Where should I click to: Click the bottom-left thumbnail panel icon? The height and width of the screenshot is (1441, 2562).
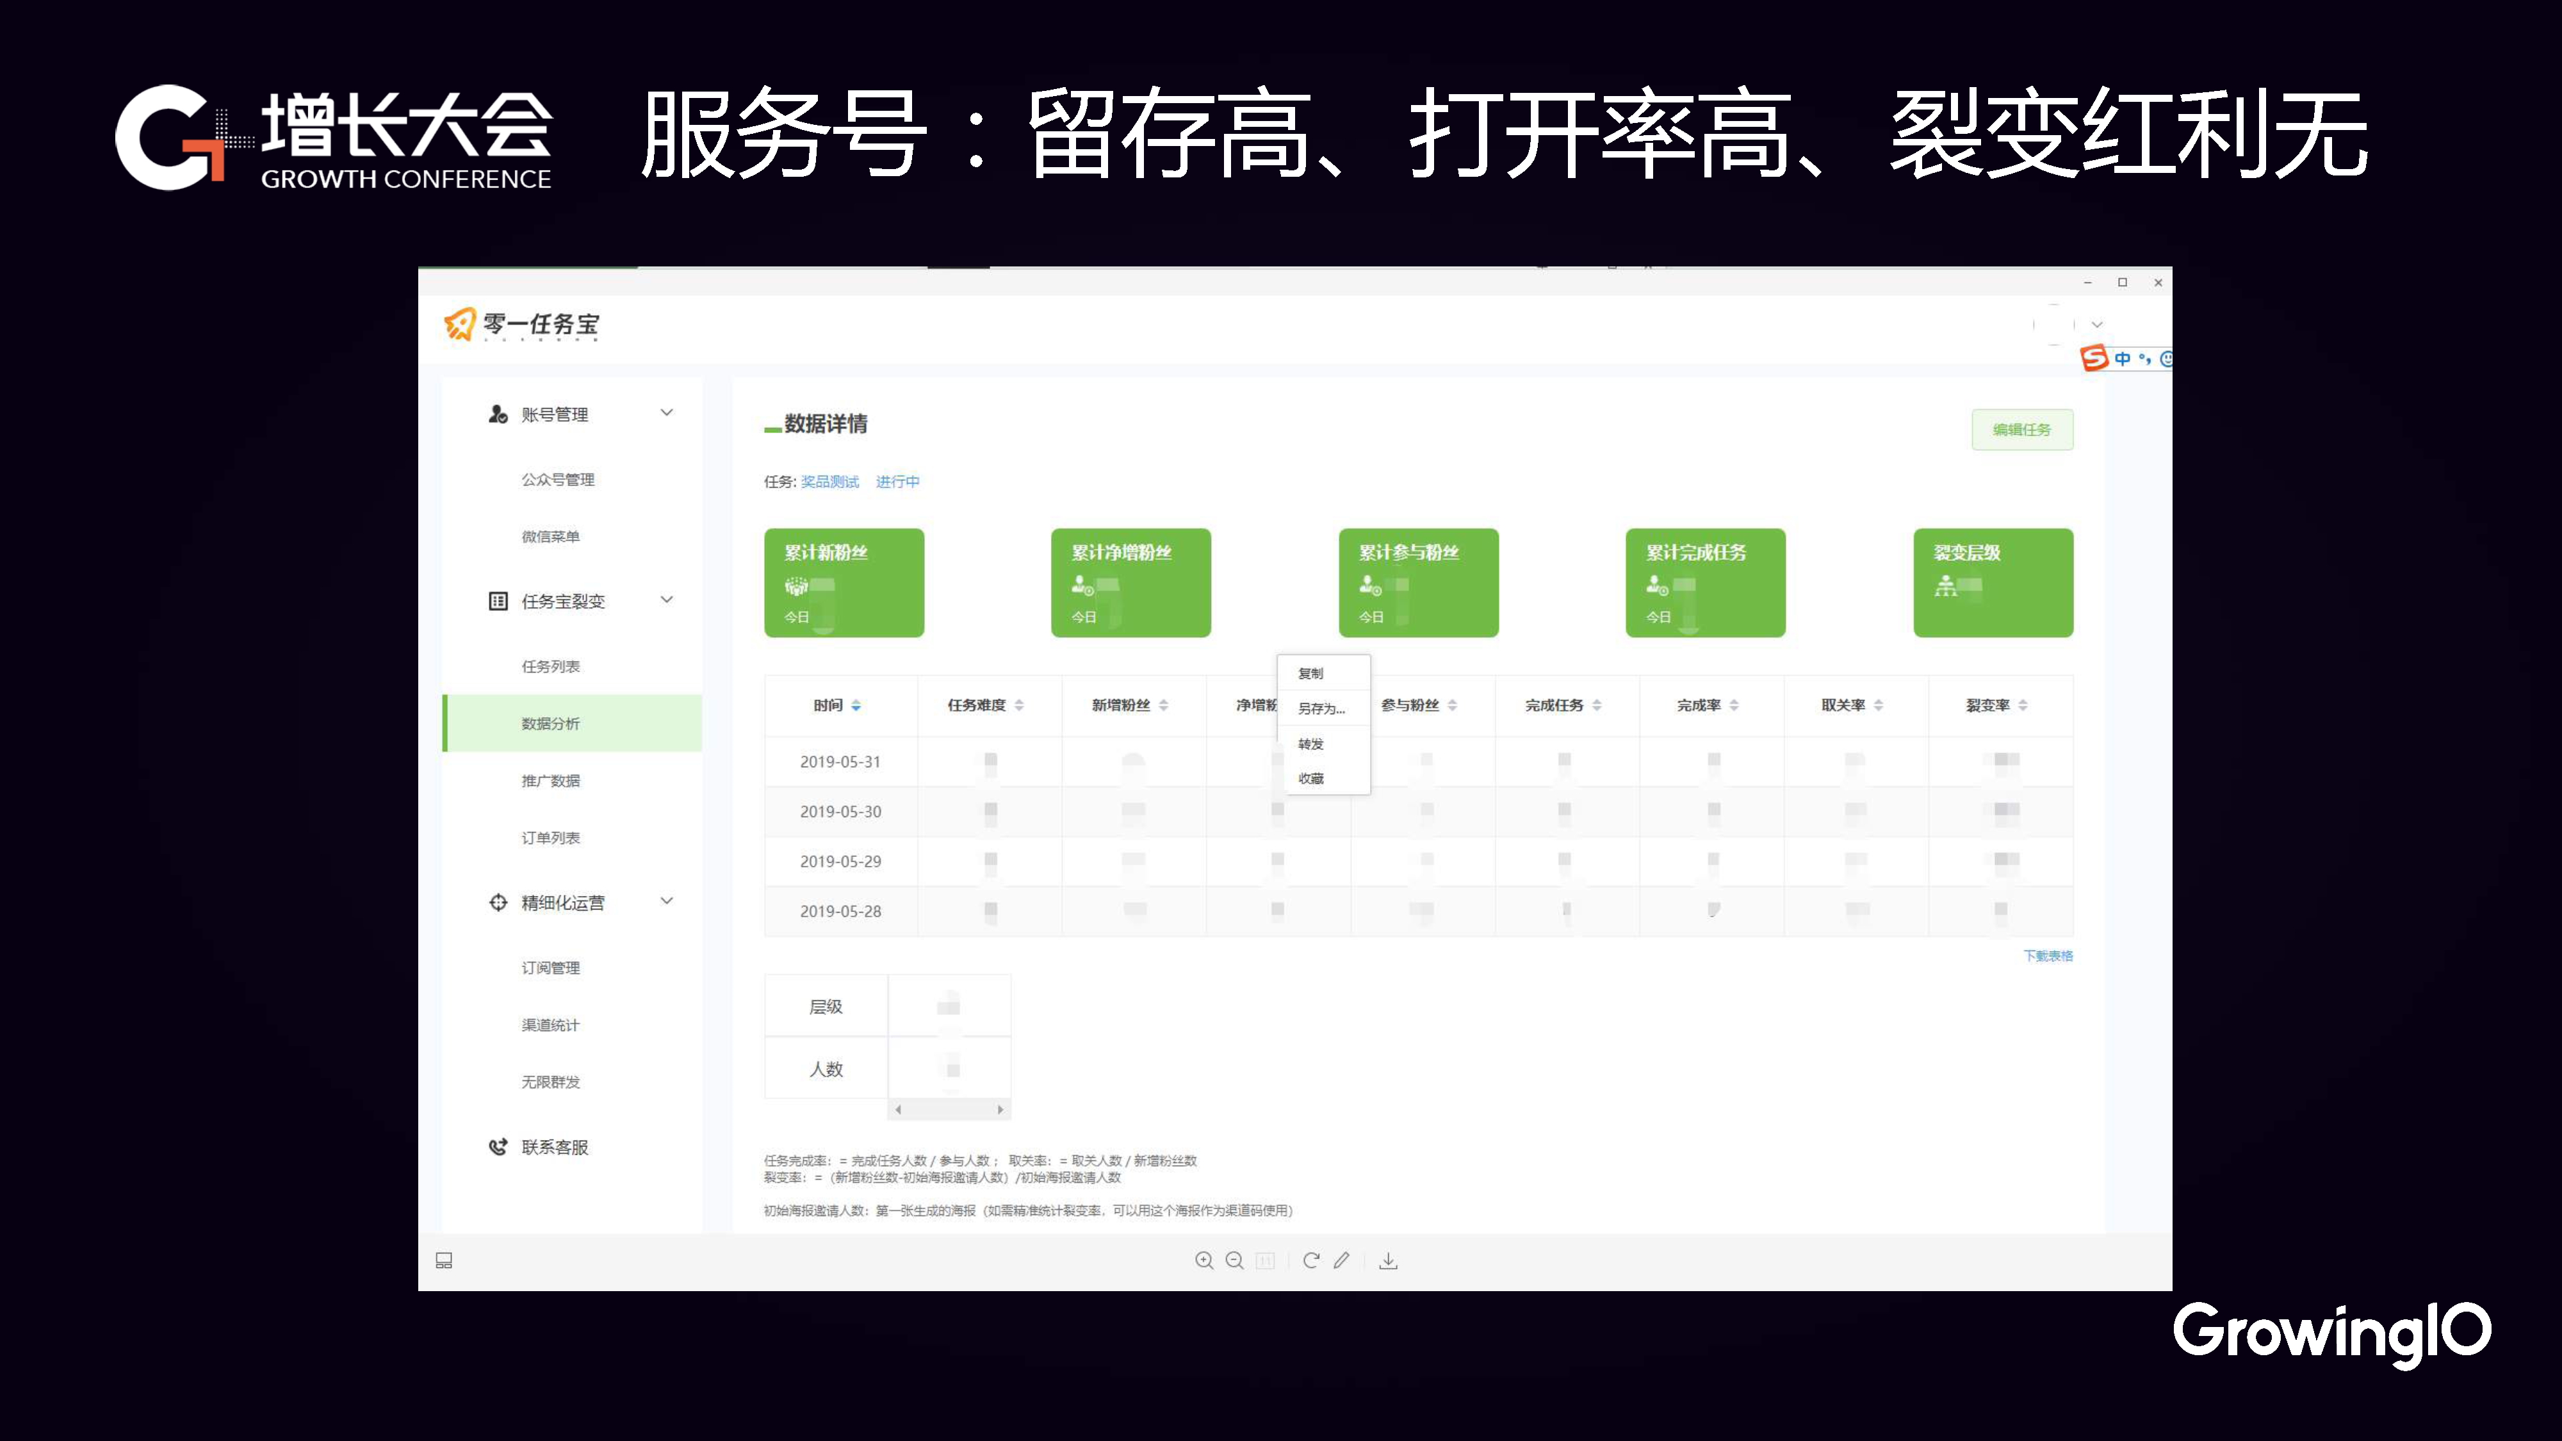445,1260
